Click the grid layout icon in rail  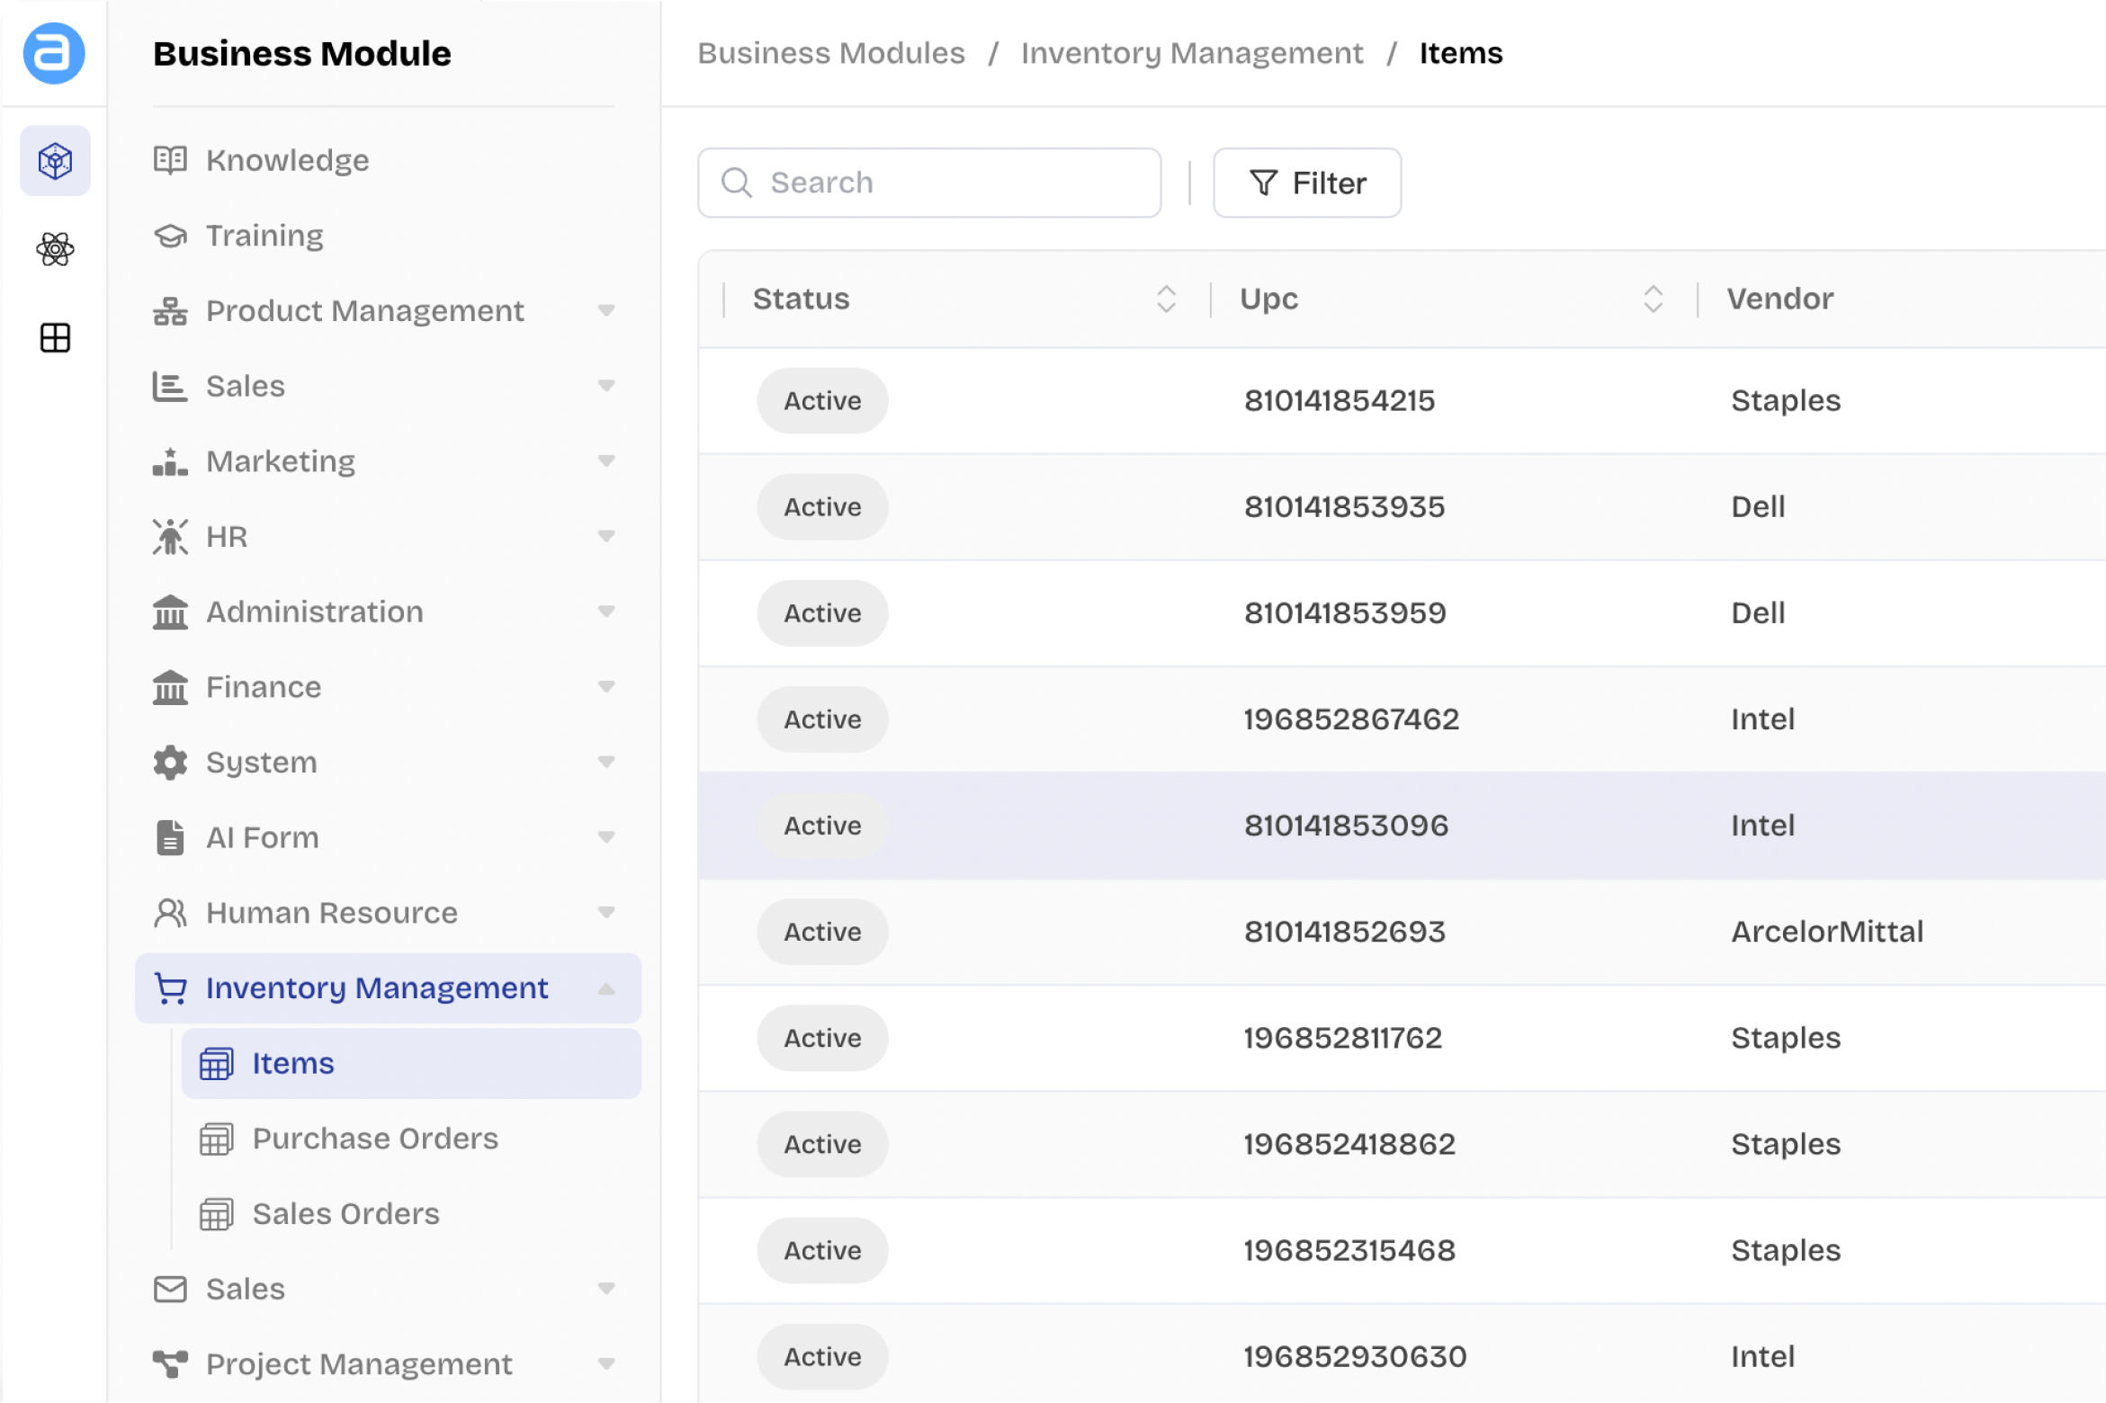tap(55, 338)
